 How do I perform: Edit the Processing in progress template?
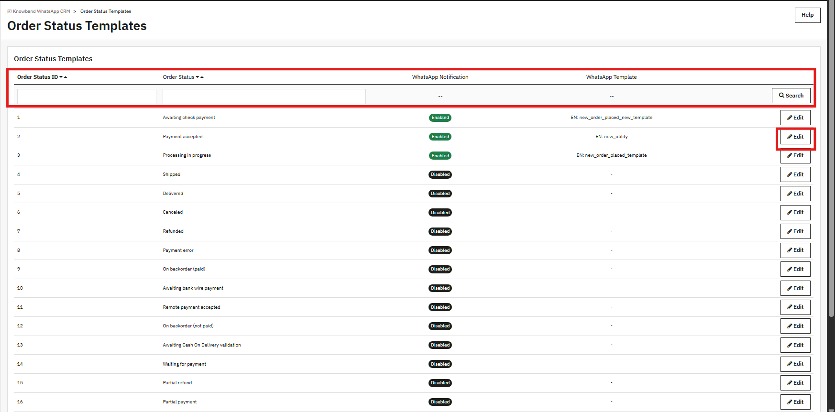coord(795,155)
